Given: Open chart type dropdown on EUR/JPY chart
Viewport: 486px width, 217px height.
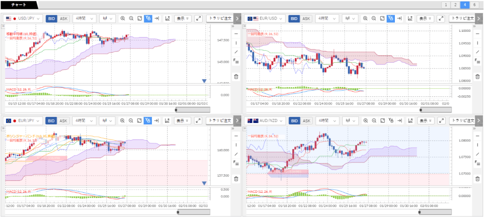Looking at the screenshot, I should [x=109, y=121].
